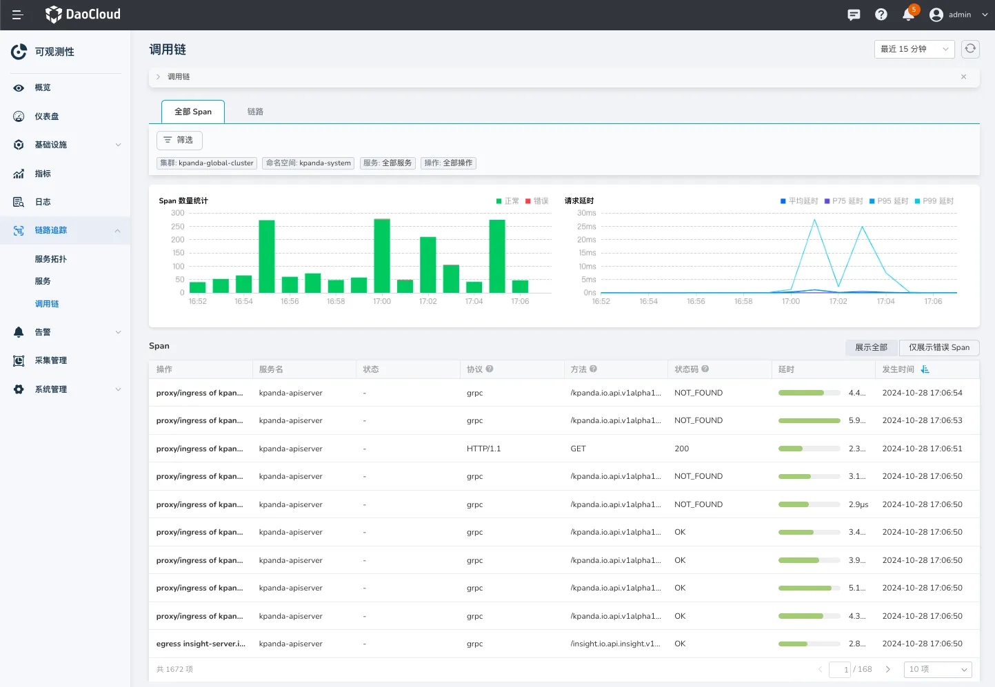Open the 10 项 page size dropdown

pos(937,669)
